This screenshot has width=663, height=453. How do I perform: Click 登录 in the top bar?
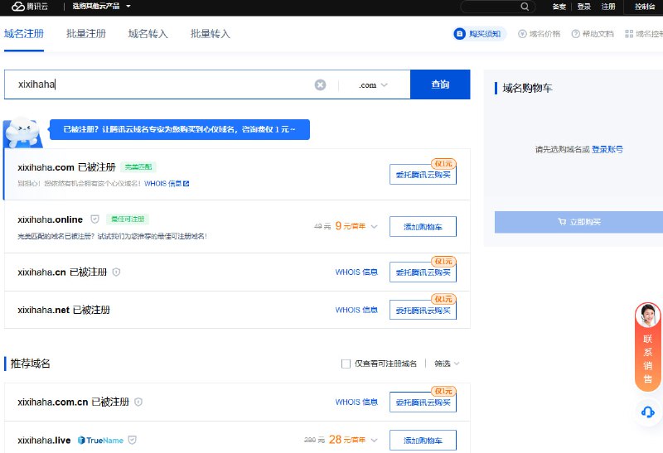pos(584,7)
